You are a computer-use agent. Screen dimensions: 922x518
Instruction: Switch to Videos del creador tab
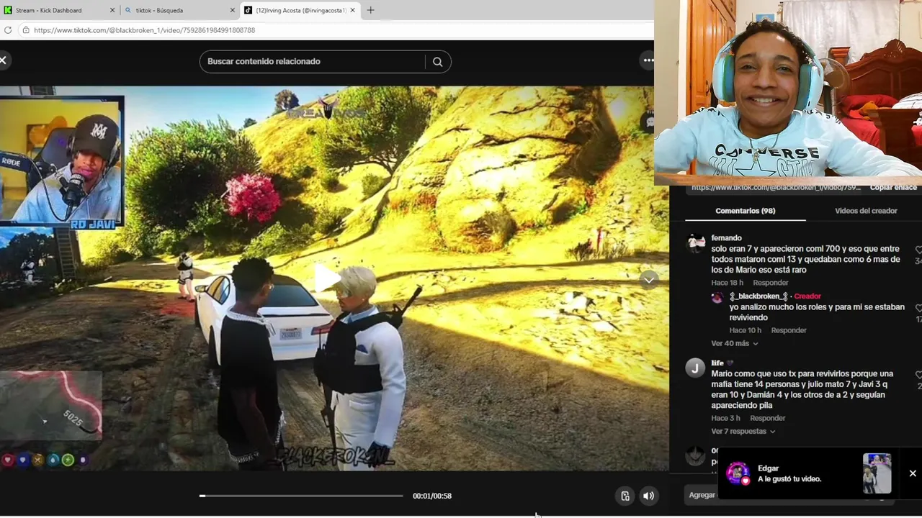866,211
